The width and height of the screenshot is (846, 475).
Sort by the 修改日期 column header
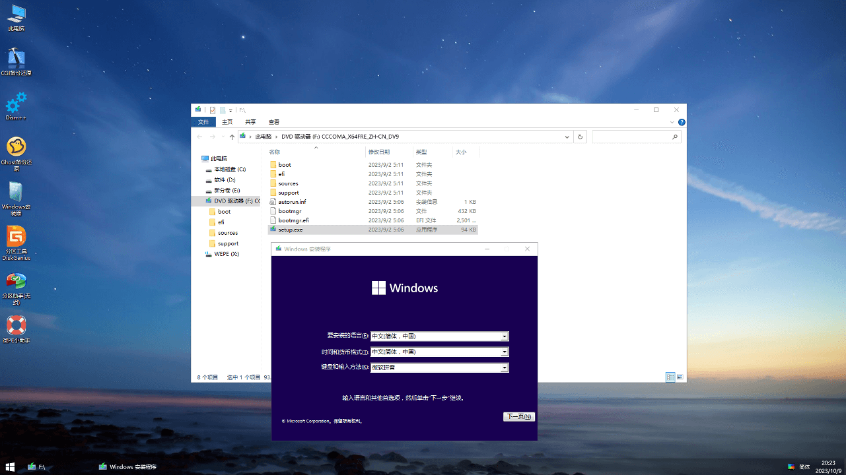pyautogui.click(x=390, y=152)
